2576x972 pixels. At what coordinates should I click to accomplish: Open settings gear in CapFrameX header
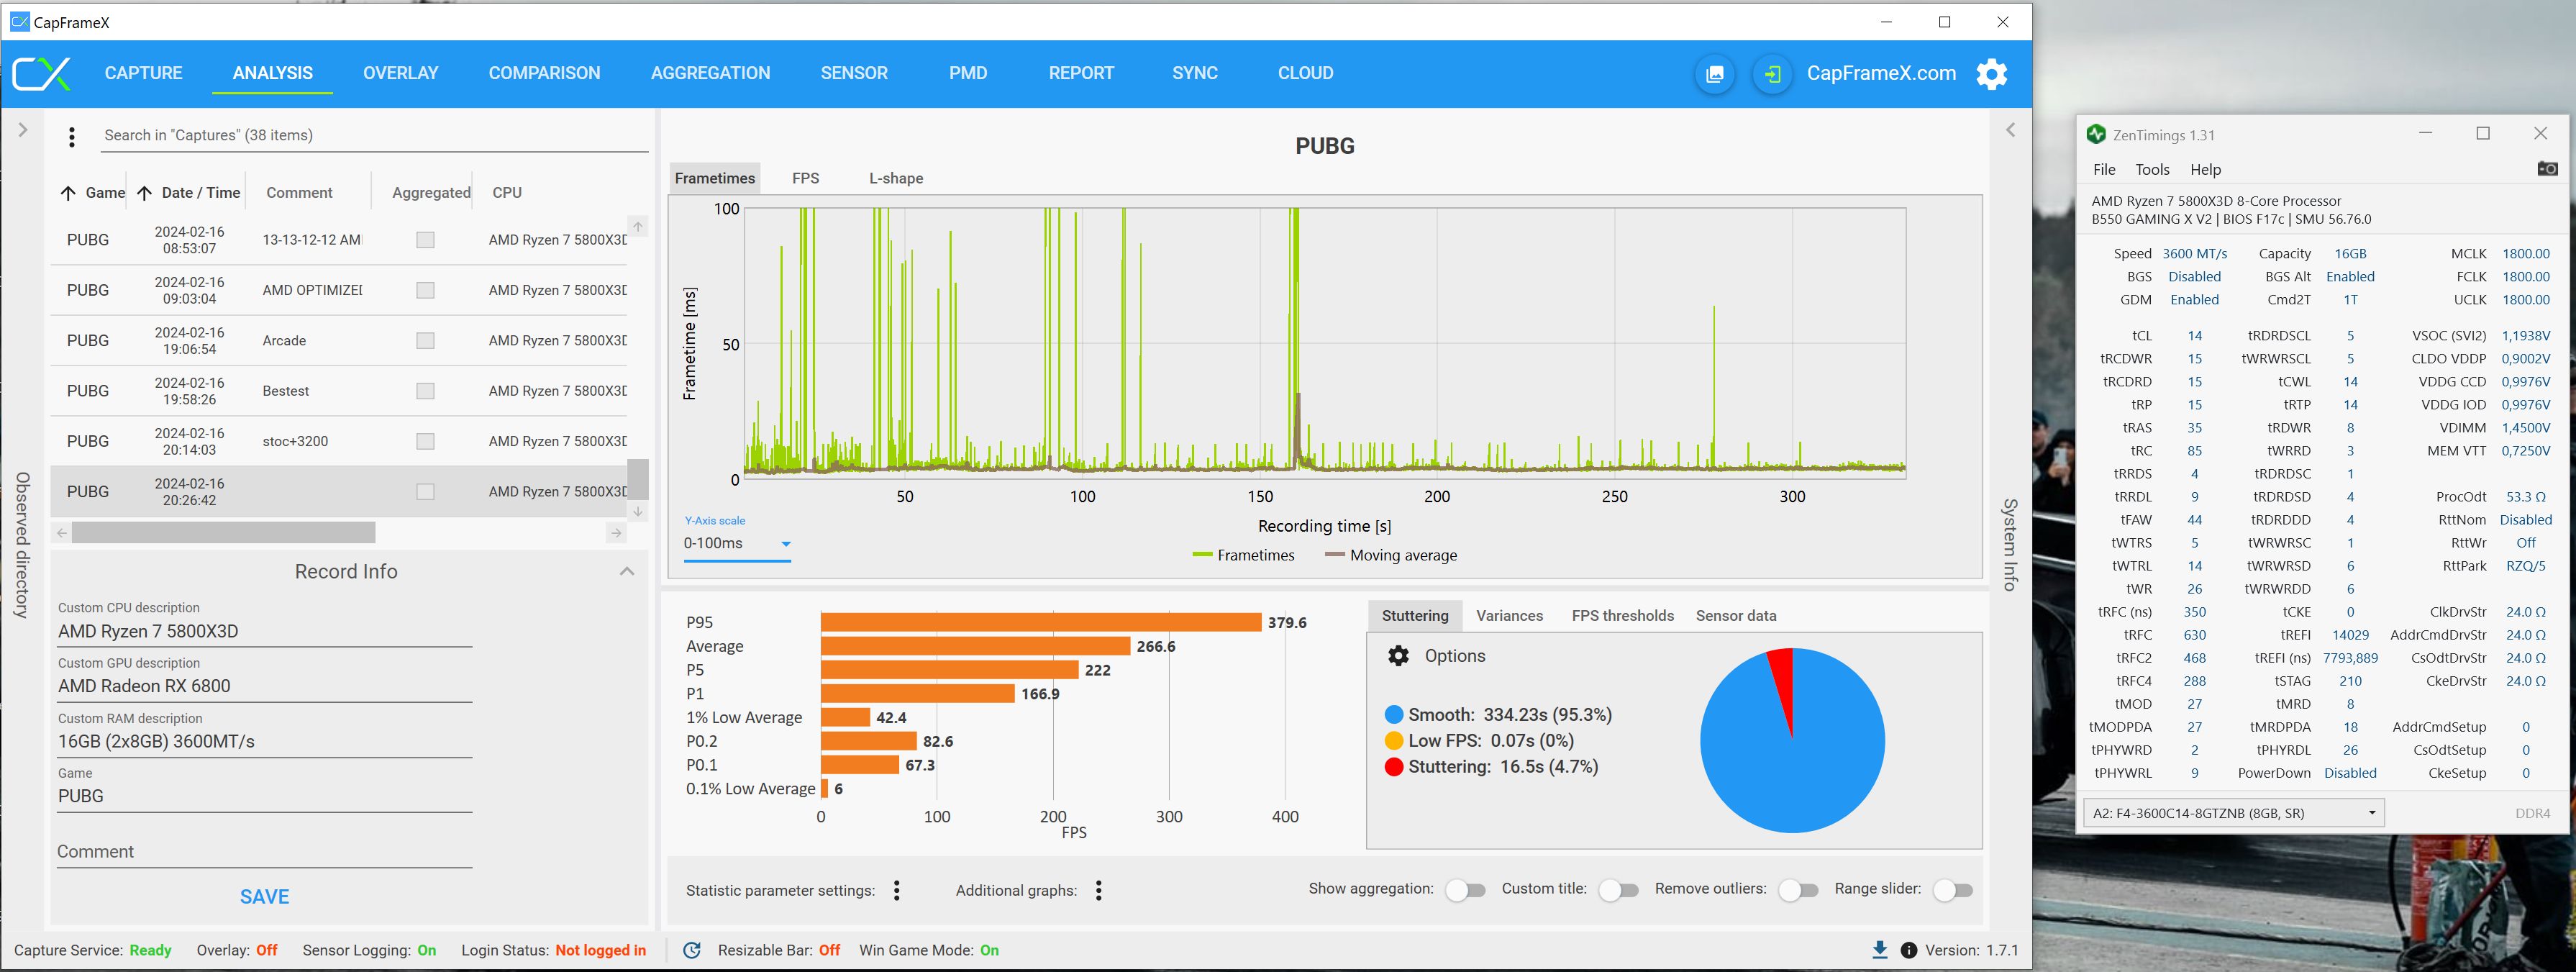pyautogui.click(x=1992, y=74)
